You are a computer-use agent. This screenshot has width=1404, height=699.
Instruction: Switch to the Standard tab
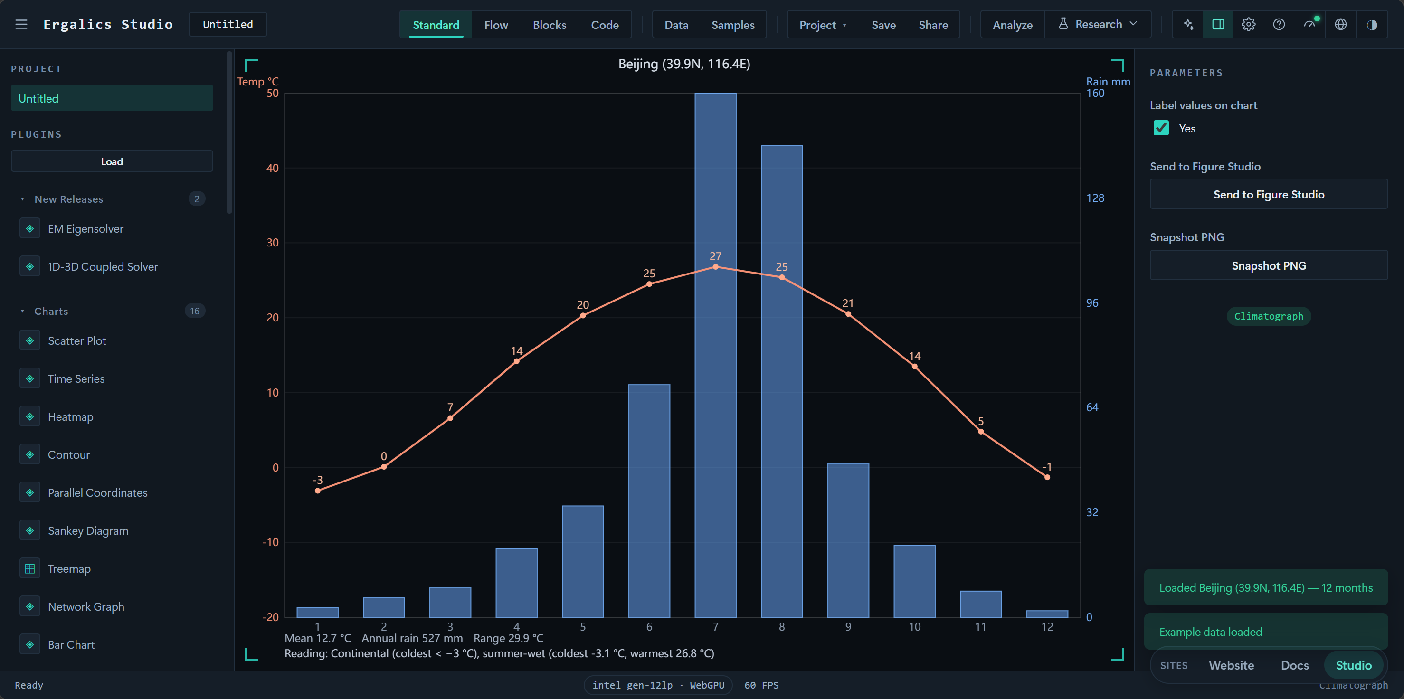436,25
